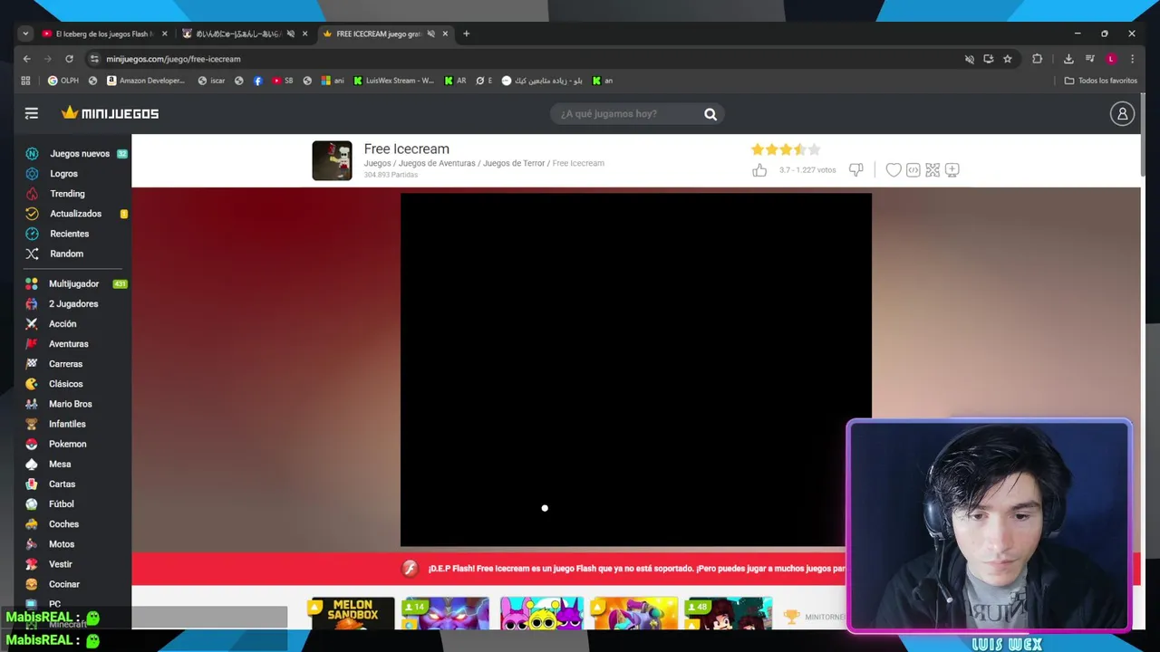
Task: Open the embed code icon
Action: [x=913, y=170]
